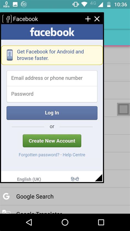
Task: Close the floating Facebook window
Action: click(x=97, y=19)
